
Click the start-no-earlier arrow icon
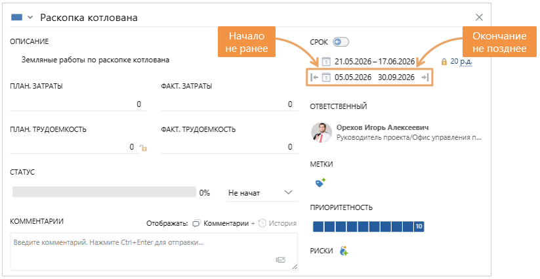pos(314,77)
